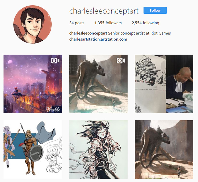Viewport: 198px width, 182px height.
Task: Click the charlesleeconceptart username heading
Action: 104,11
